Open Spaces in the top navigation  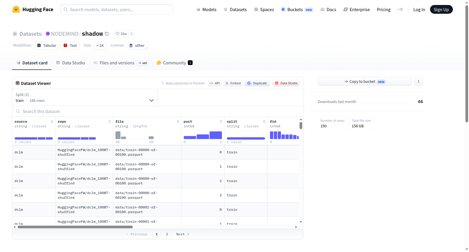[264, 10]
